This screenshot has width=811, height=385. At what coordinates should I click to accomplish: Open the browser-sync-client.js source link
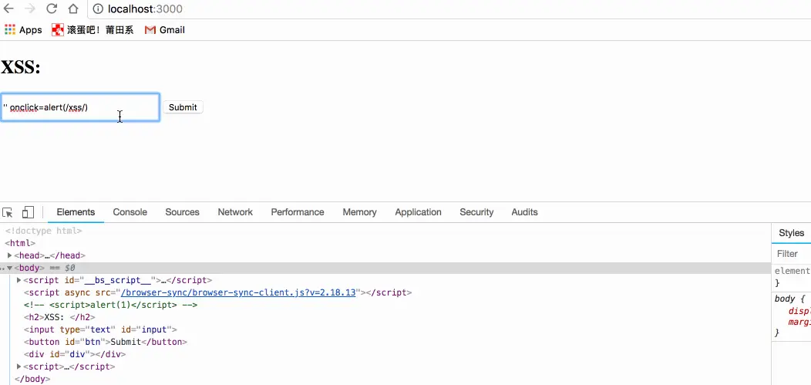[x=238, y=292]
